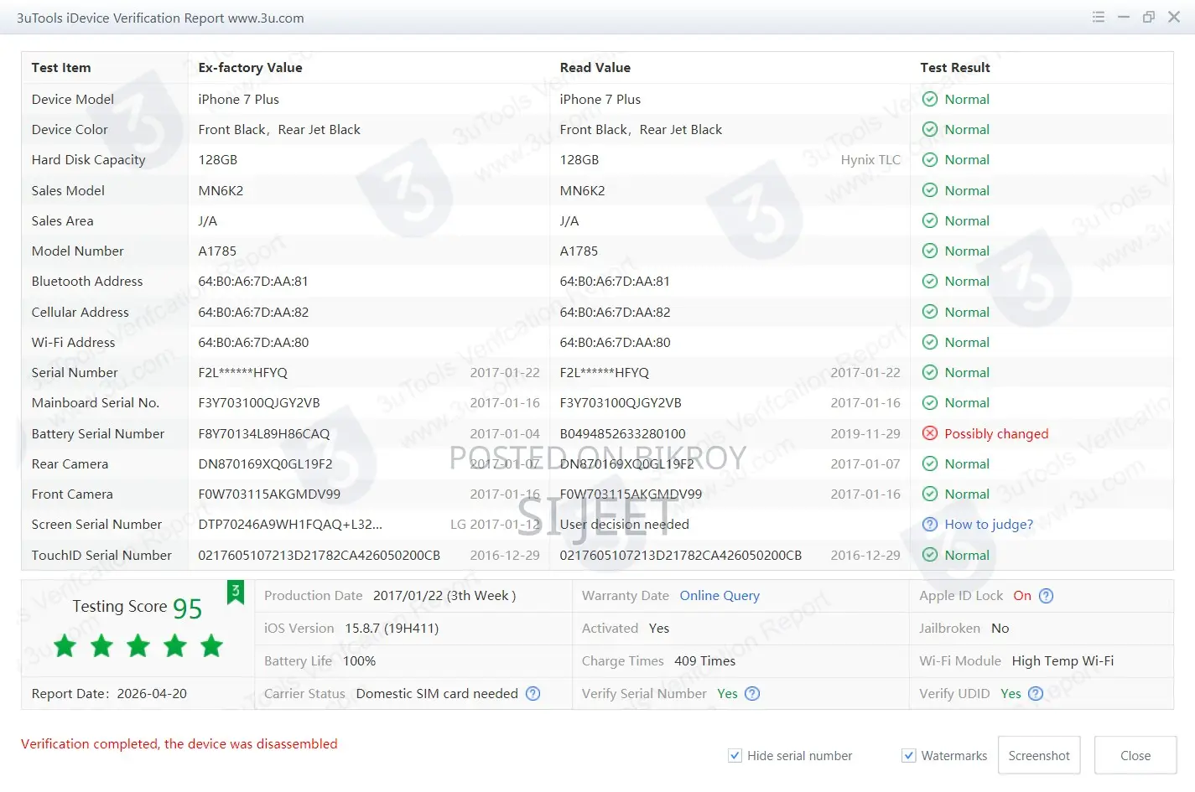The image size is (1195, 792).
Task: Click the 'Test Item' column header
Action: (x=61, y=68)
